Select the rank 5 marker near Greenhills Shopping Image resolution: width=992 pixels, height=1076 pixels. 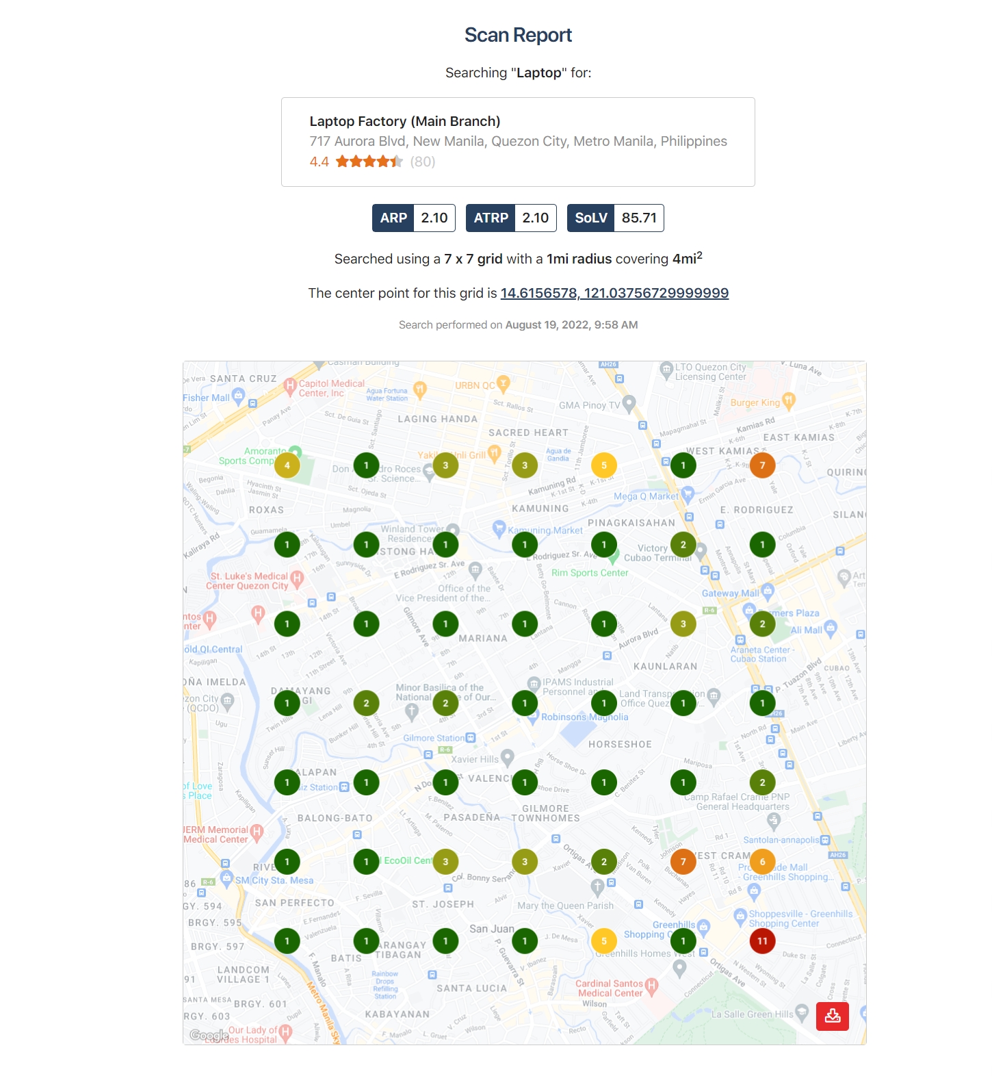pos(604,941)
